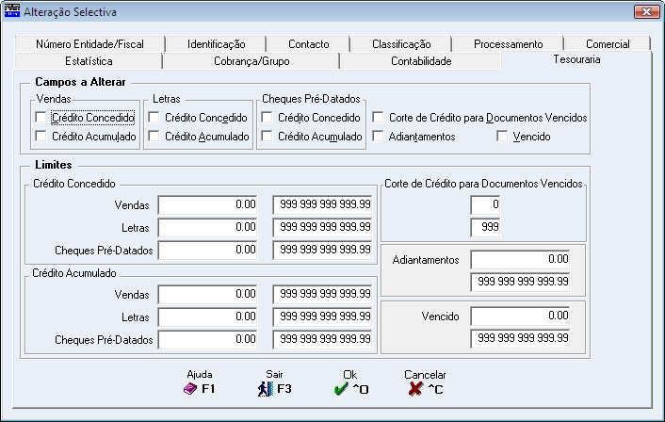Click Crédito Concedido Vendas minimum field
The width and height of the screenshot is (665, 422).
tap(207, 204)
